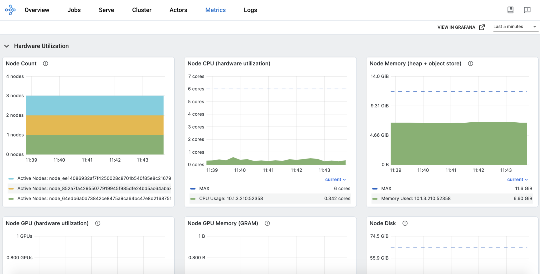Click info icon beside Node Memory title
Screen dimensions: 540x274
[x=470, y=64]
